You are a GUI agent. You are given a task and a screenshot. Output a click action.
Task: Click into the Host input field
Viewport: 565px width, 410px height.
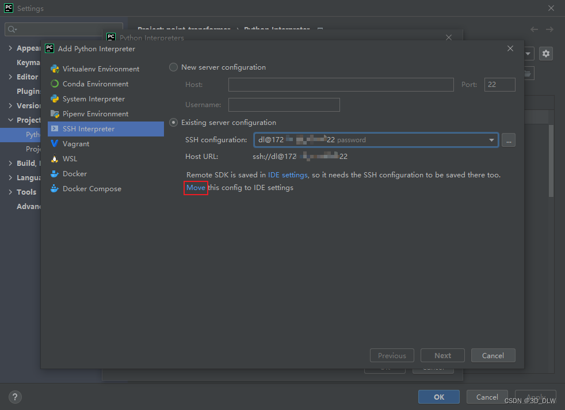(341, 85)
